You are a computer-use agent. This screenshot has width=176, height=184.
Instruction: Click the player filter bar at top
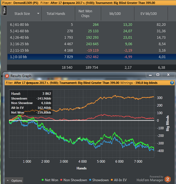click(x=89, y=3)
